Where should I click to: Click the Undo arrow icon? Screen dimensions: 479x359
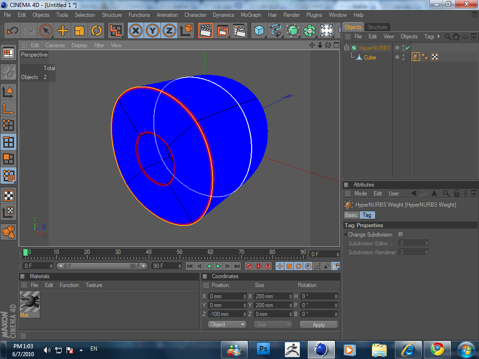(13, 30)
